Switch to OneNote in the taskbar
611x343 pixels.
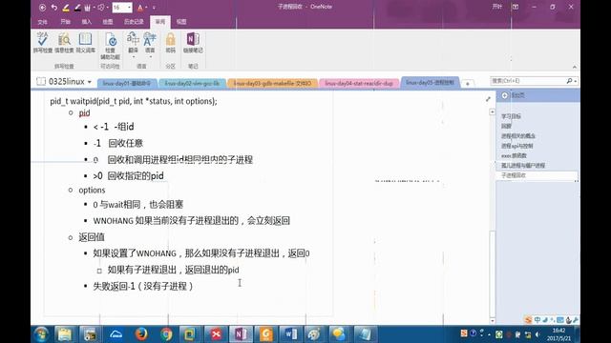tap(241, 334)
